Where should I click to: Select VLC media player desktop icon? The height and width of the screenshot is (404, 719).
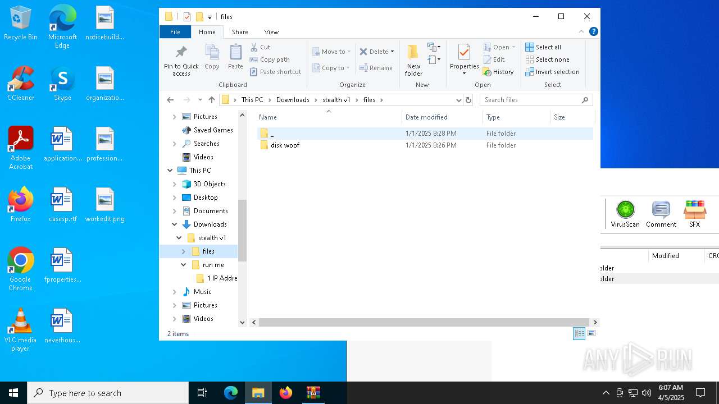20,330
